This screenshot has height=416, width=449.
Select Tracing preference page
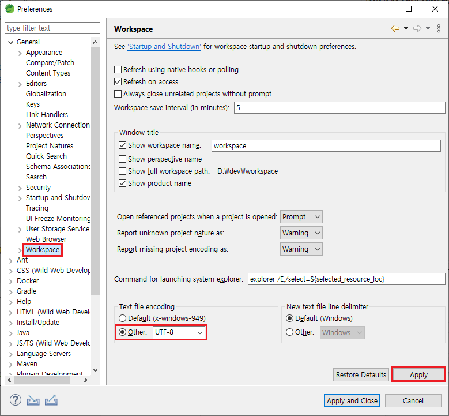[37, 208]
